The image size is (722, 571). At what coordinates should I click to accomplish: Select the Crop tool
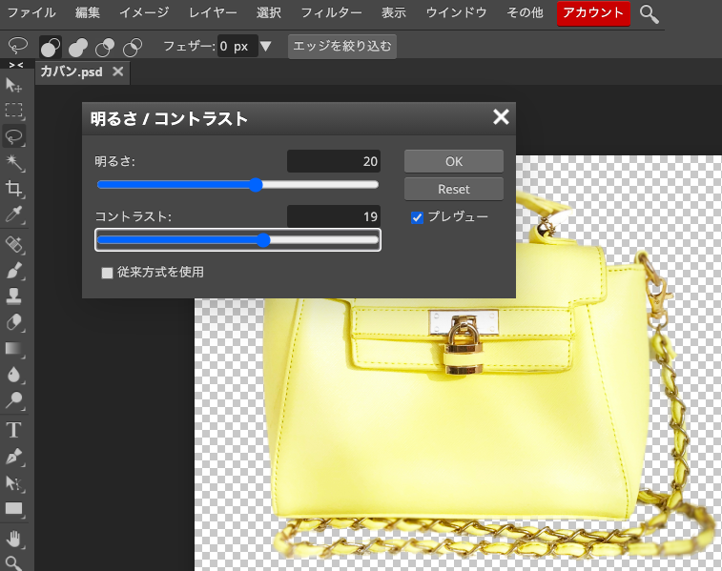coord(13,188)
